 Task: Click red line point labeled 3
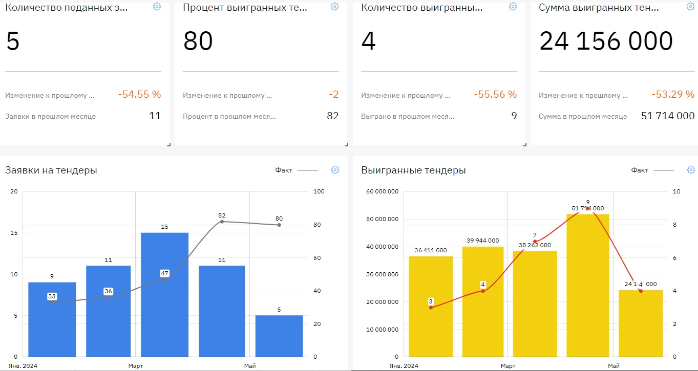click(x=431, y=308)
